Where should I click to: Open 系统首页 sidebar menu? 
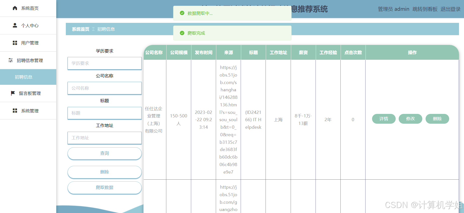tap(28, 8)
